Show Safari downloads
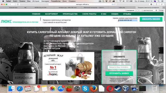The width and height of the screenshot is (166, 93). 151,4
